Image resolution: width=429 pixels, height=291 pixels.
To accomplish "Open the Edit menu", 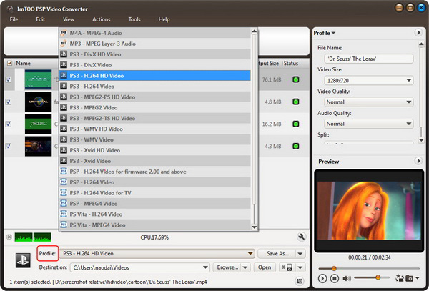I will (41, 19).
